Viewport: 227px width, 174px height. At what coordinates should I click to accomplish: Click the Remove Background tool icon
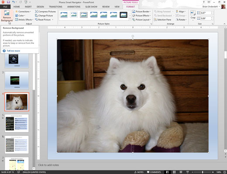click(7, 13)
